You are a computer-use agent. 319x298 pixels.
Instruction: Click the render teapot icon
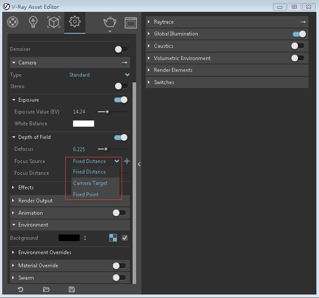point(109,22)
